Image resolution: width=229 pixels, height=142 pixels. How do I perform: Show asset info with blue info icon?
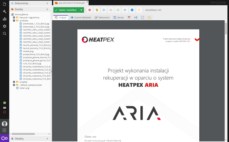coord(132,10)
